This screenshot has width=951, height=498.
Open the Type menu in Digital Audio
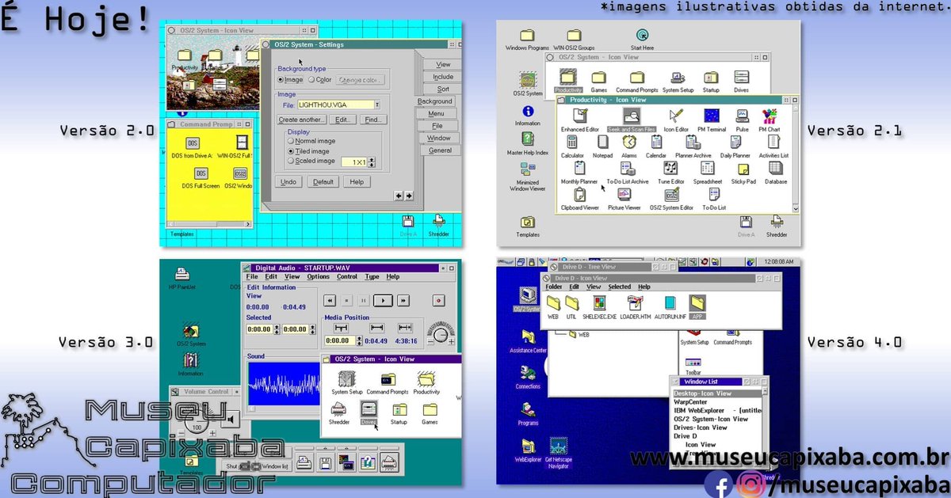coord(372,277)
